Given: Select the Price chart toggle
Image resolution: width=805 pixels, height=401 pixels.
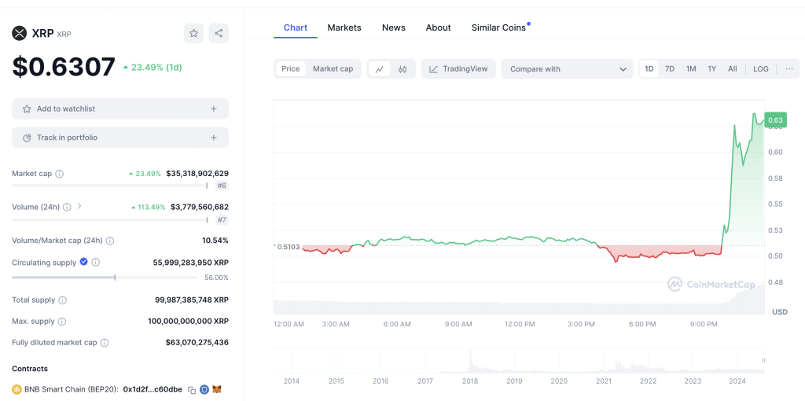Looking at the screenshot, I should click(x=291, y=69).
